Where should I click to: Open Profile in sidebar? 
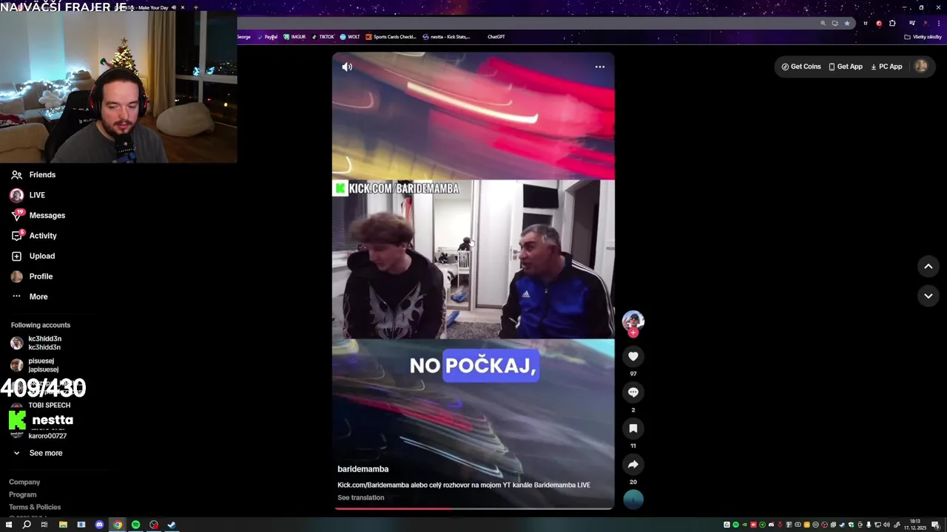point(31,276)
